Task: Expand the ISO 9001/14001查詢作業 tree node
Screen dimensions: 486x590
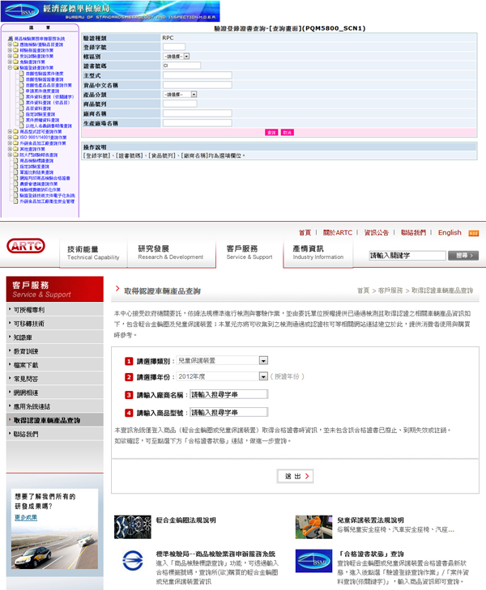Action: [x=10, y=138]
